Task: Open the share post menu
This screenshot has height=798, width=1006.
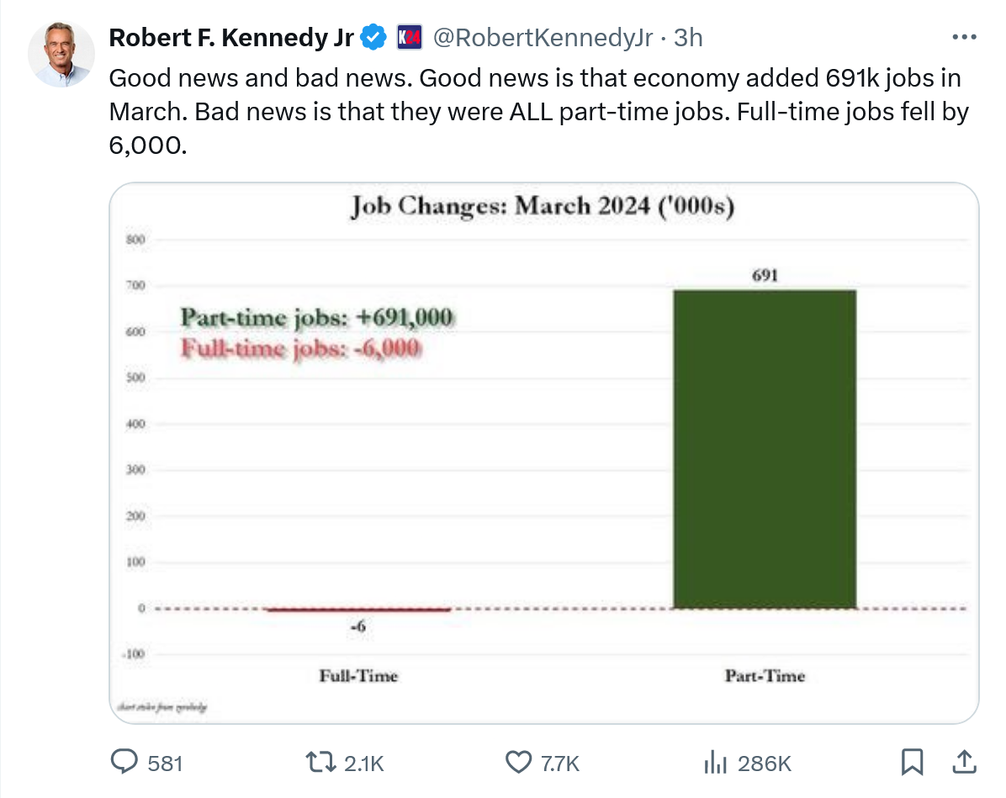Action: 963,762
